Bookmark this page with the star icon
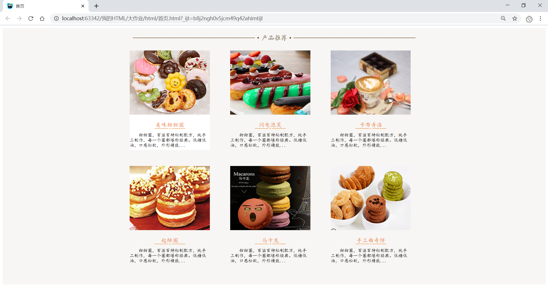The image size is (548, 290). pyautogui.click(x=515, y=19)
